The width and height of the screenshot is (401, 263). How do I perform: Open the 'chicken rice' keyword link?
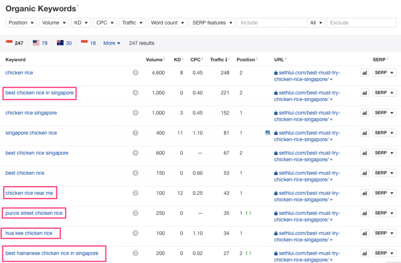point(19,72)
